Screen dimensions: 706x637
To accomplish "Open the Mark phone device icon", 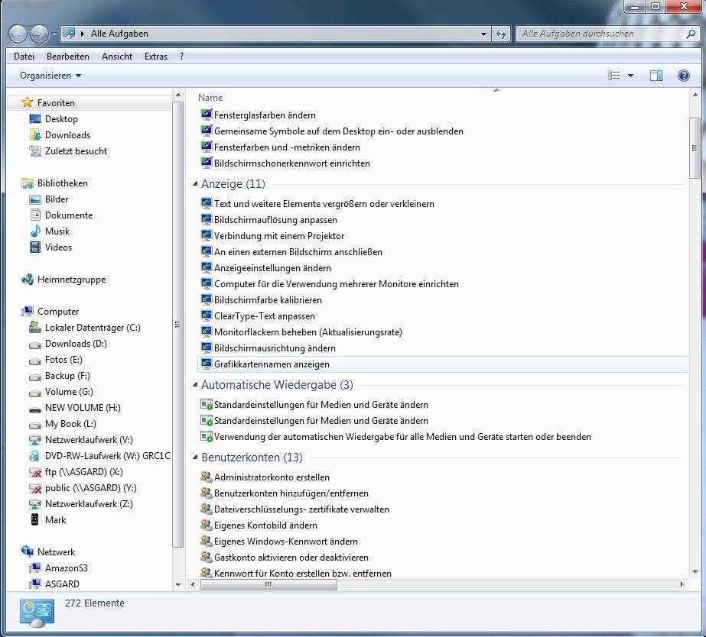I will pos(35,520).
